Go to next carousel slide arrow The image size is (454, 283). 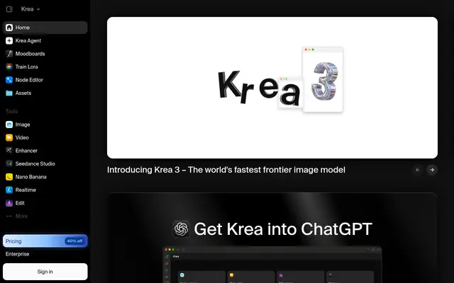[432, 170]
